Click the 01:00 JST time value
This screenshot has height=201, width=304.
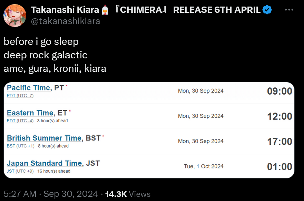pos(280,167)
